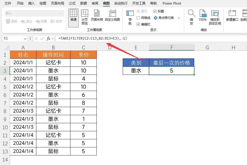Switch to the Formulas (公式) tab

(x=72, y=3)
